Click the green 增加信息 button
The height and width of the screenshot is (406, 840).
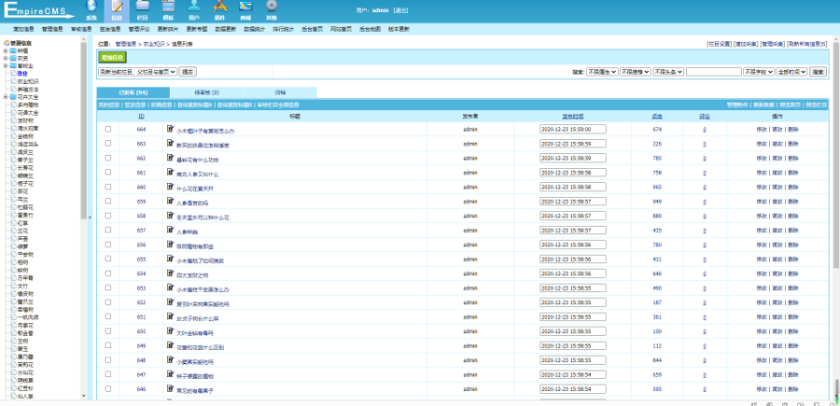113,57
